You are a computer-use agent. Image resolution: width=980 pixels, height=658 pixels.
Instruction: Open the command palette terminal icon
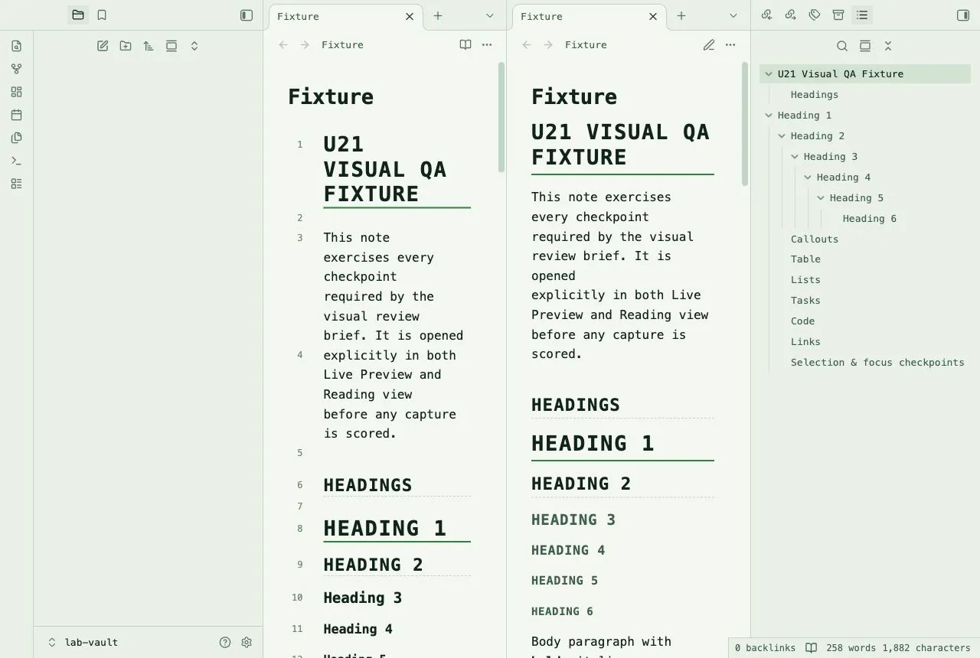(x=17, y=161)
